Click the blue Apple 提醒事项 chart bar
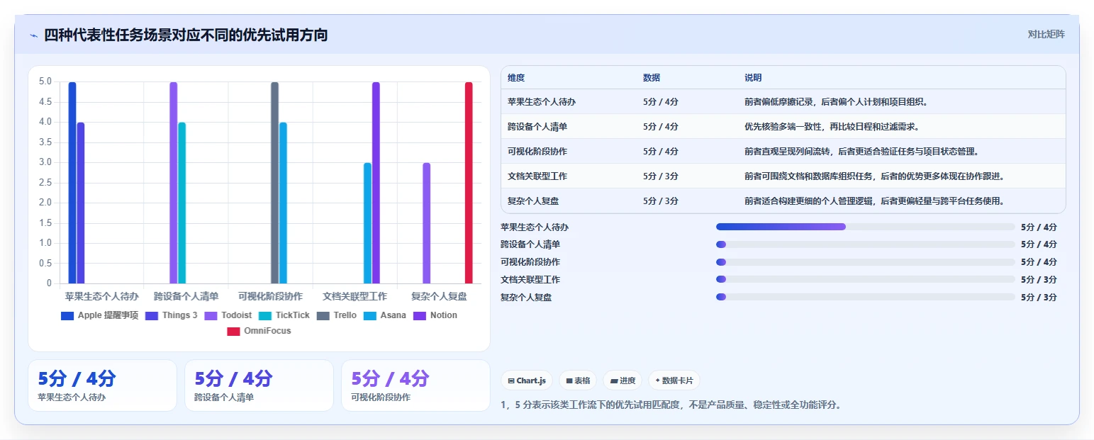This screenshot has height=440, width=1094. click(x=72, y=183)
